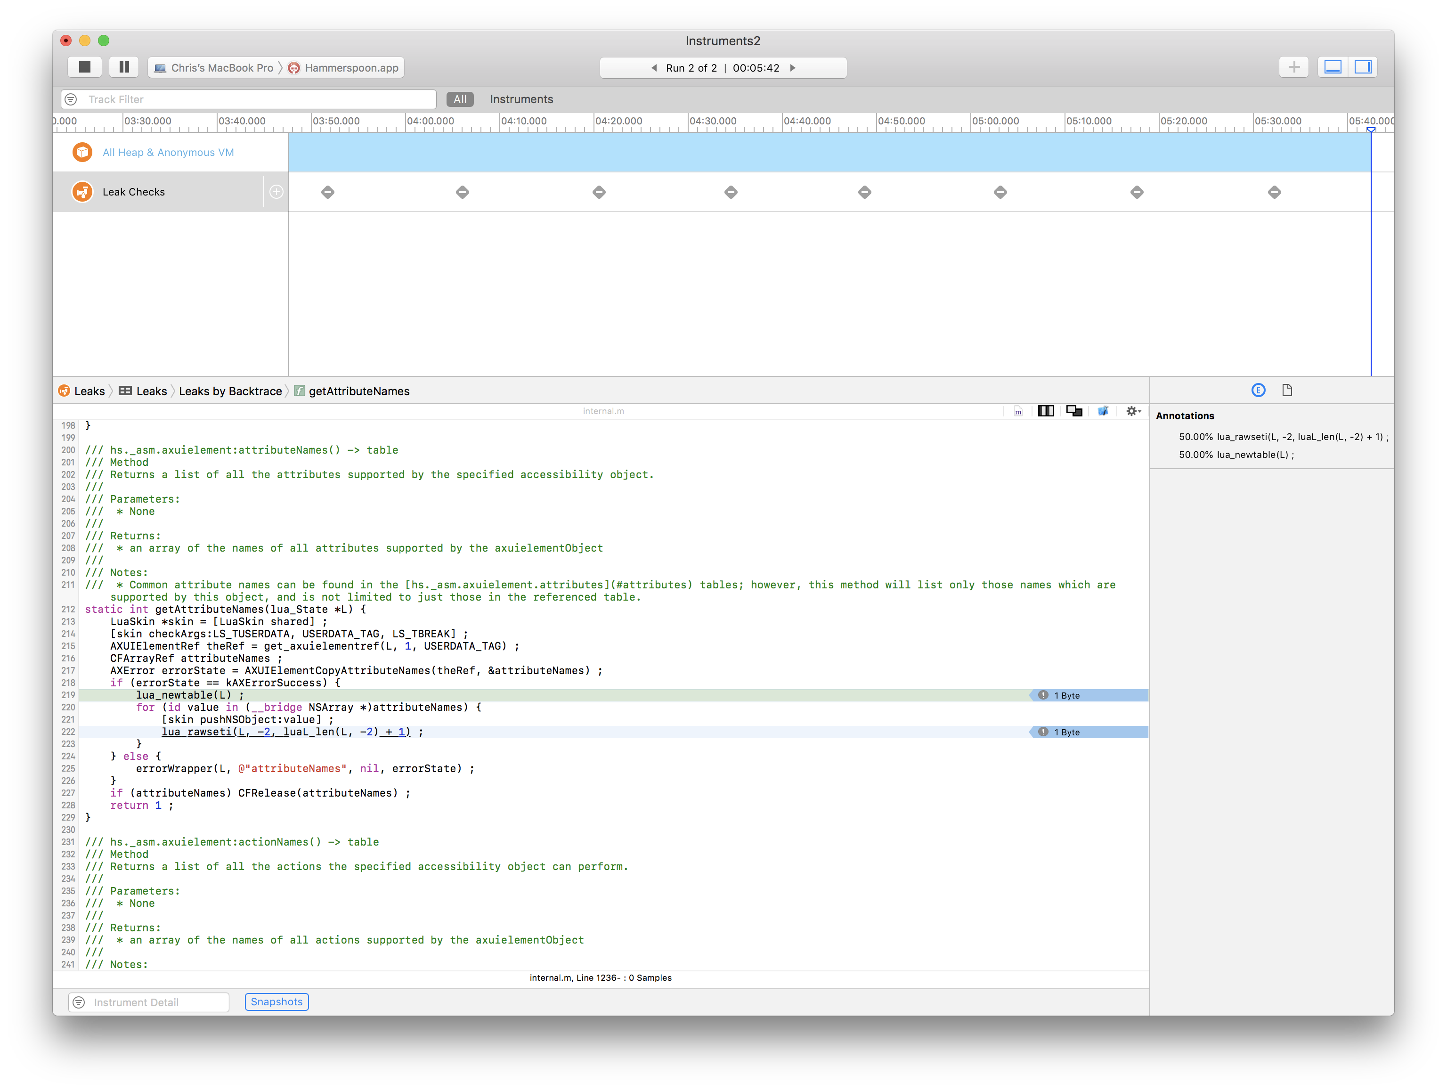Click line 228 return statement
1447x1091 pixels.
tap(141, 806)
